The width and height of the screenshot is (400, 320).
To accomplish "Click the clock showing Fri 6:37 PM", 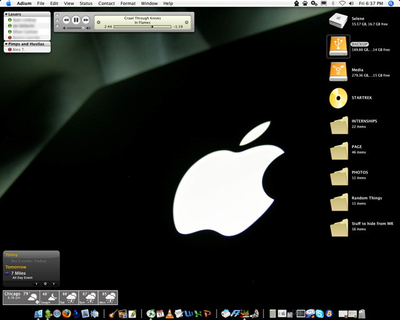I will coord(371,3).
